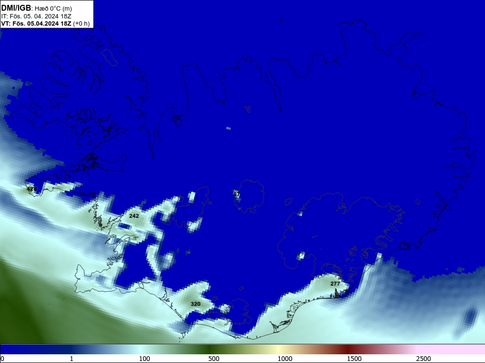The width and height of the screenshot is (485, 363).
Task: Click the 1000 tick on the color scale
Action: [x=285, y=359]
